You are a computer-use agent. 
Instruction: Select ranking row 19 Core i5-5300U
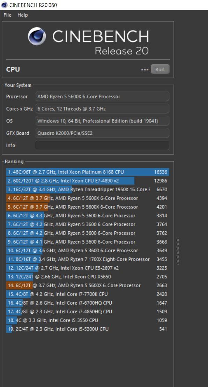(x=88, y=329)
